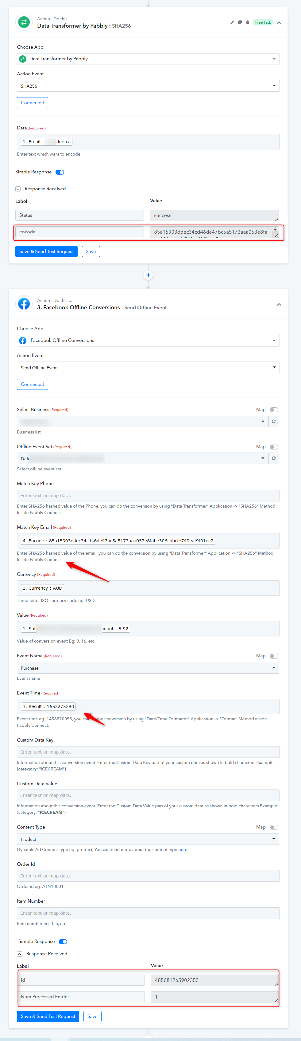
Task: Click the Match Key Phone input field
Action: click(x=148, y=496)
